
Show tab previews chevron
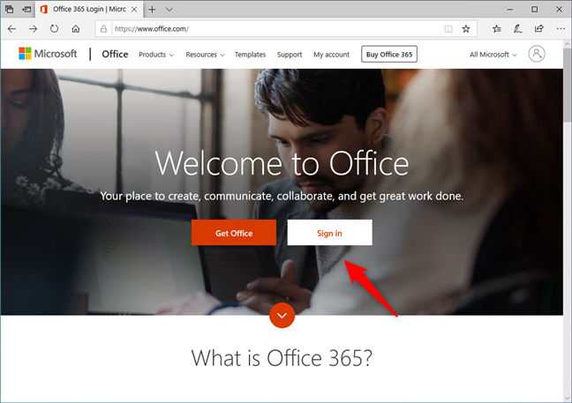[169, 10]
